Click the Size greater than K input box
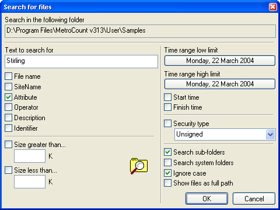Screen dimensions: 280x210 coord(30,156)
